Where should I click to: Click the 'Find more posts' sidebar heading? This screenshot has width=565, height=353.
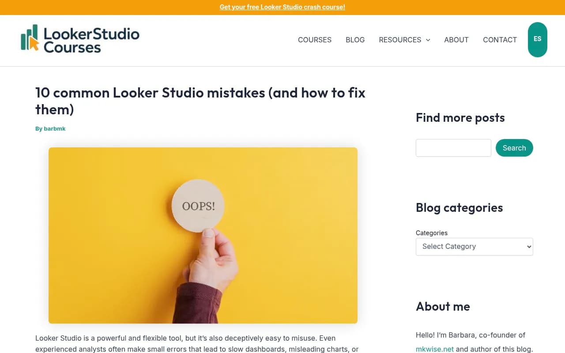460,117
